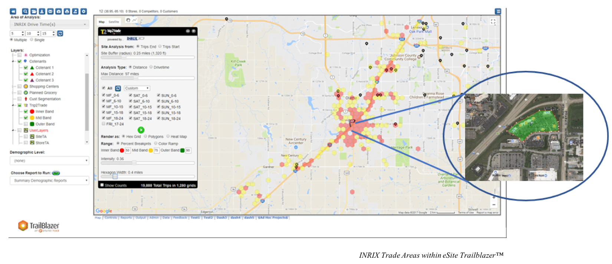Click the site flag marker on the map

tap(352, 122)
